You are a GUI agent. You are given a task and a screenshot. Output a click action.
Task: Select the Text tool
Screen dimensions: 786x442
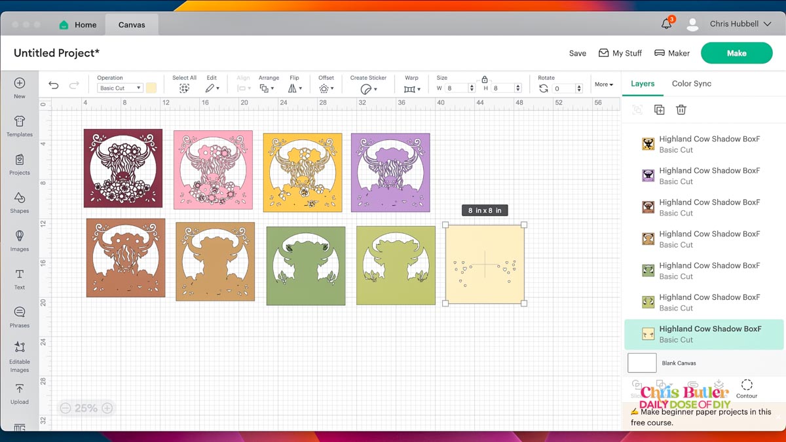point(20,279)
